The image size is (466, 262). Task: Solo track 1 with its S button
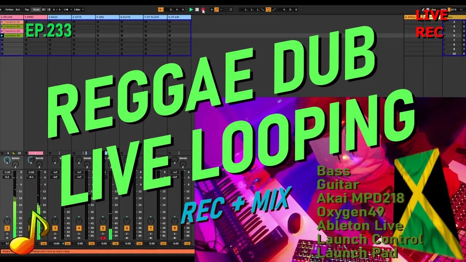(7, 234)
